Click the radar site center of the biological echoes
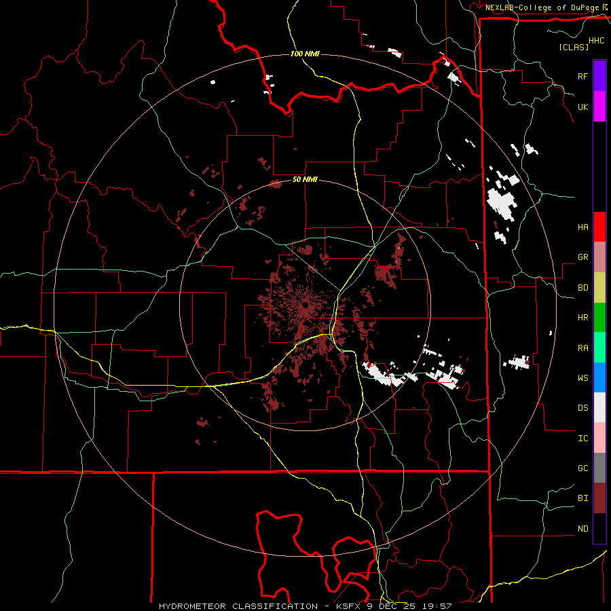The width and height of the screenshot is (611, 611). click(x=305, y=305)
